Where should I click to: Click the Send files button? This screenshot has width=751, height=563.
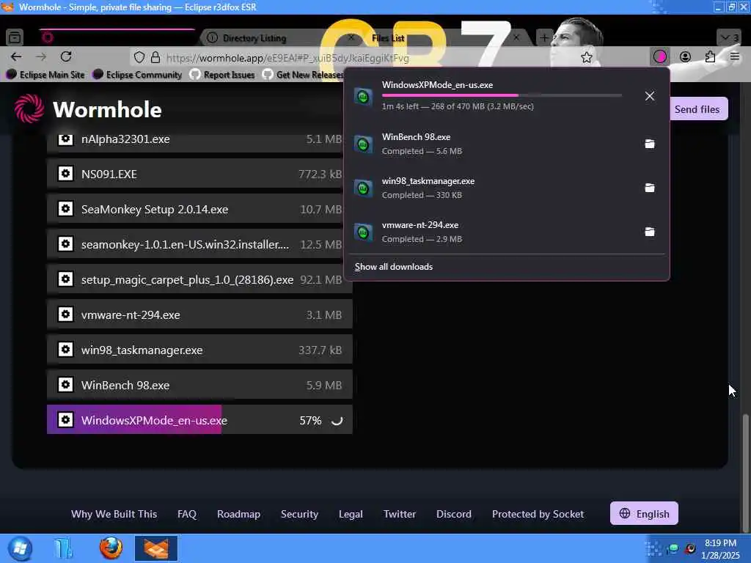pos(697,109)
